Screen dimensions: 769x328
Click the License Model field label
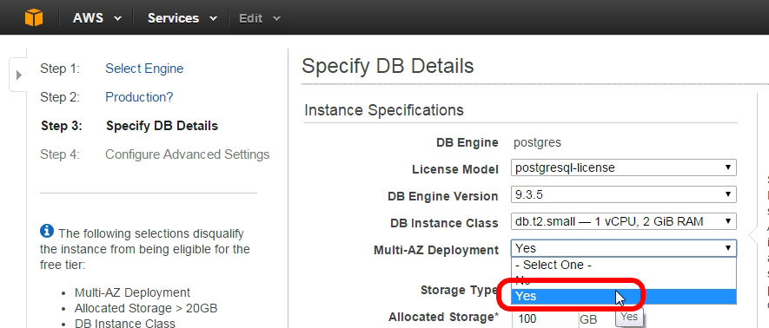click(455, 169)
